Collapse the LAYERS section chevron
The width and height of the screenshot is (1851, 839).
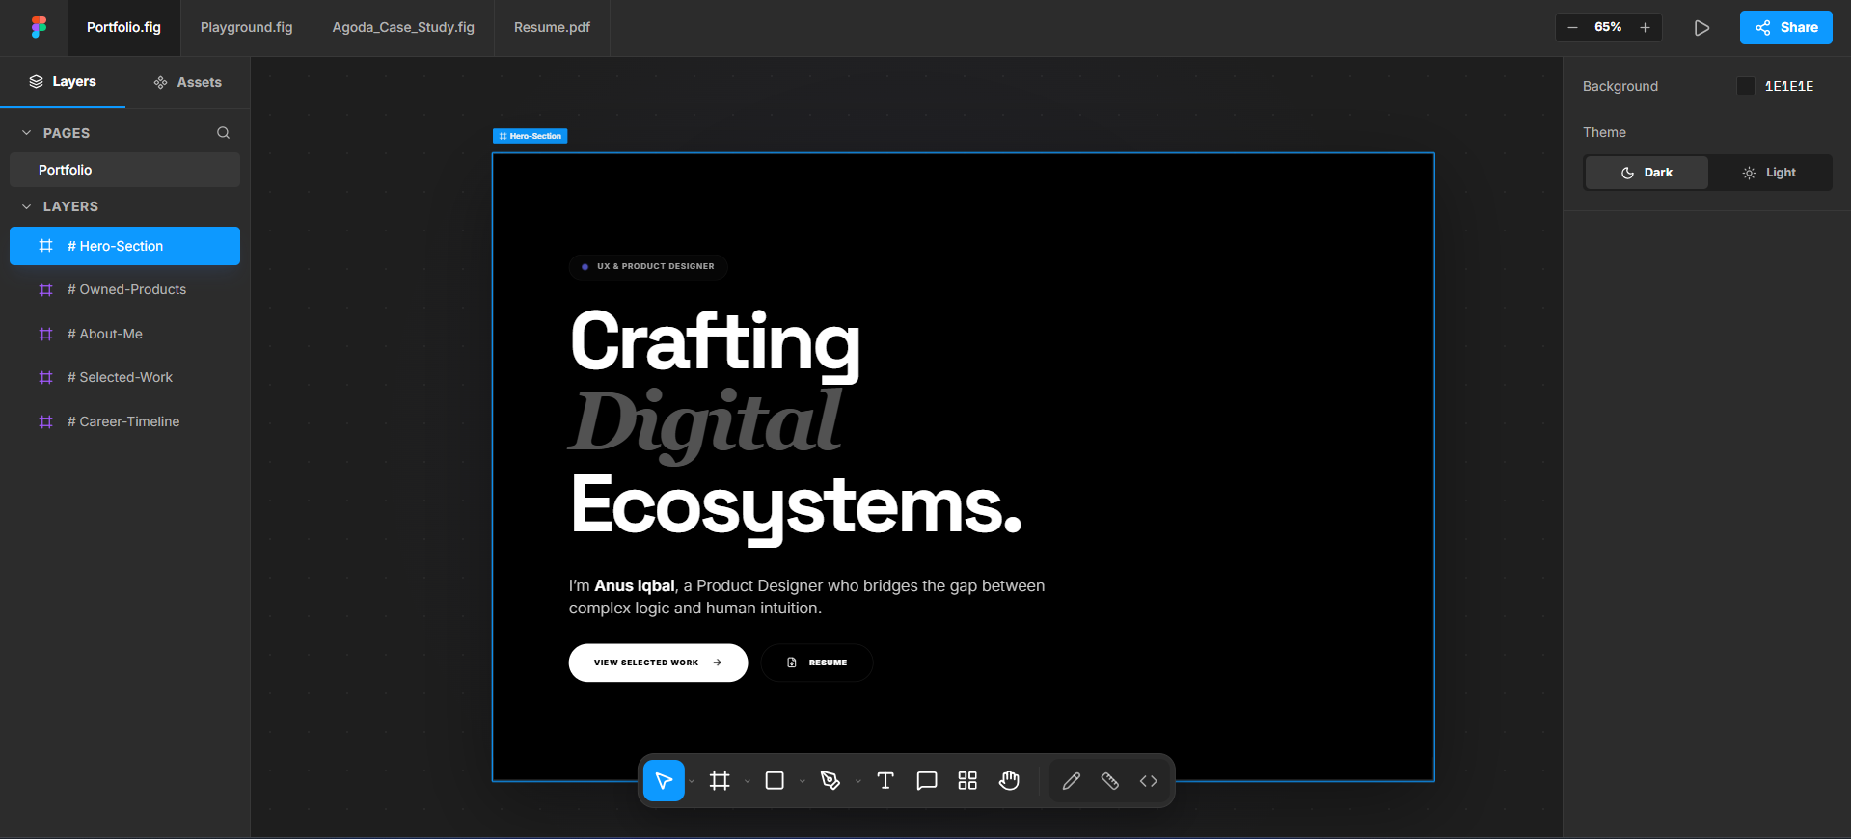pyautogui.click(x=27, y=206)
